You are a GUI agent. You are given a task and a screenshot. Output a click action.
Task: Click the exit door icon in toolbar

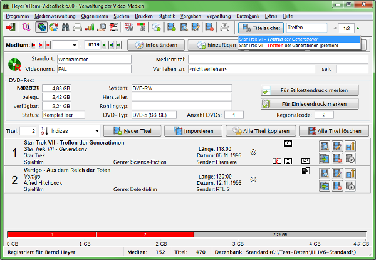click(x=12, y=28)
